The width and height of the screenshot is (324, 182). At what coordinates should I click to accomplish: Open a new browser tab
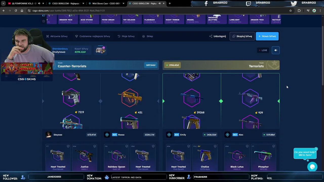pyautogui.click(x=170, y=3)
